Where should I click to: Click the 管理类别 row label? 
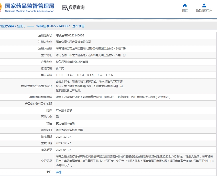46,68
